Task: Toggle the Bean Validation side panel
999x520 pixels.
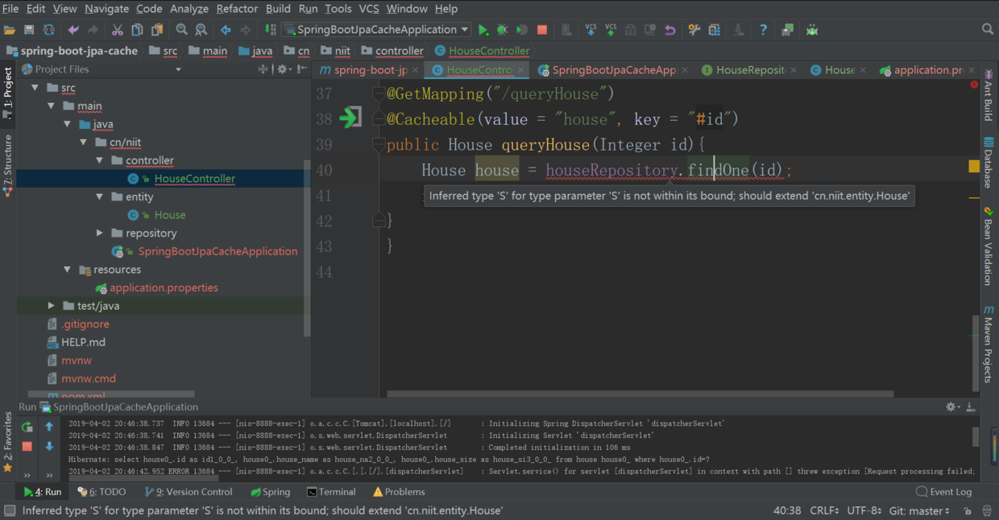Action: click(x=989, y=246)
